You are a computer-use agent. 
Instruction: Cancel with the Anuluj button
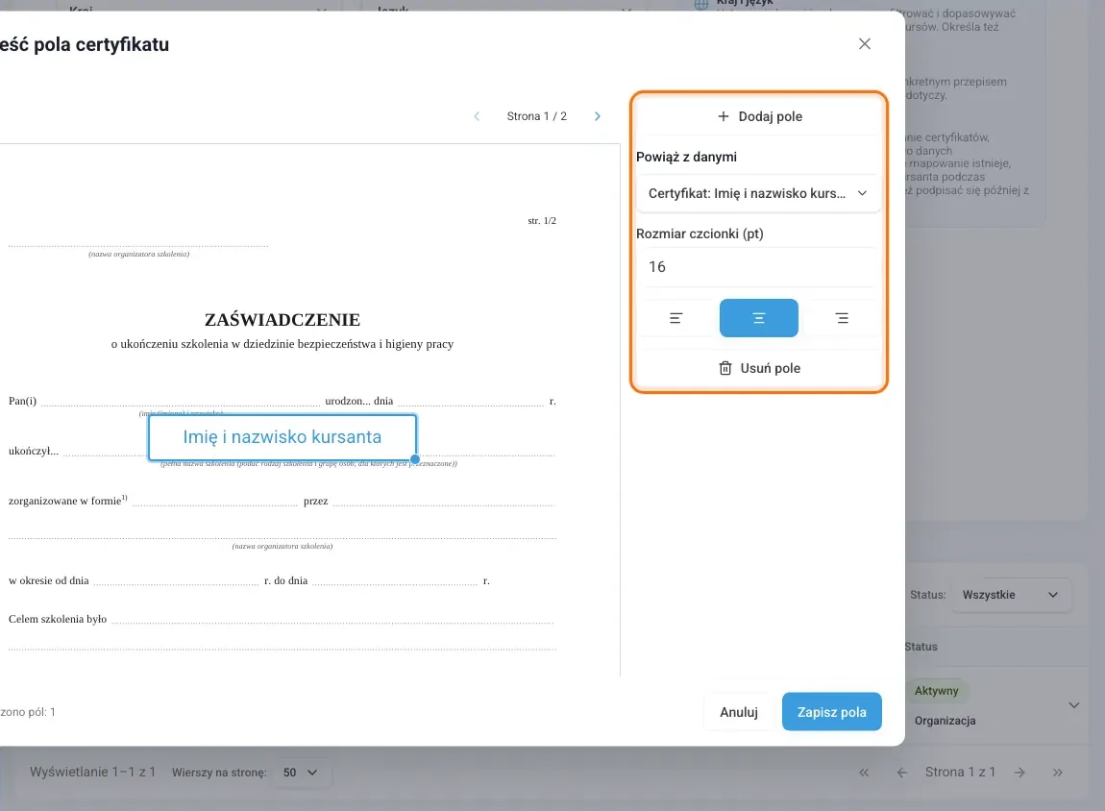[x=739, y=712]
